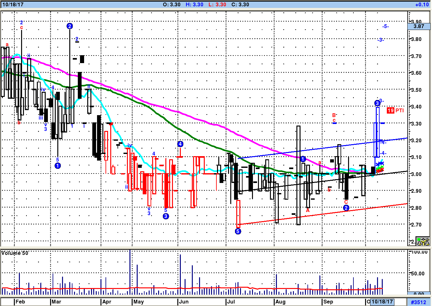This screenshot has width=441, height=306.
Task: Select circled wave 1 marker at March low
Action: [58, 166]
